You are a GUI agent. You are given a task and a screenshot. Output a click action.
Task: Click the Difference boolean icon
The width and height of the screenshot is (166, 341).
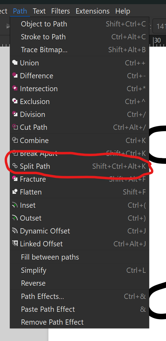pyautogui.click(x=15, y=76)
